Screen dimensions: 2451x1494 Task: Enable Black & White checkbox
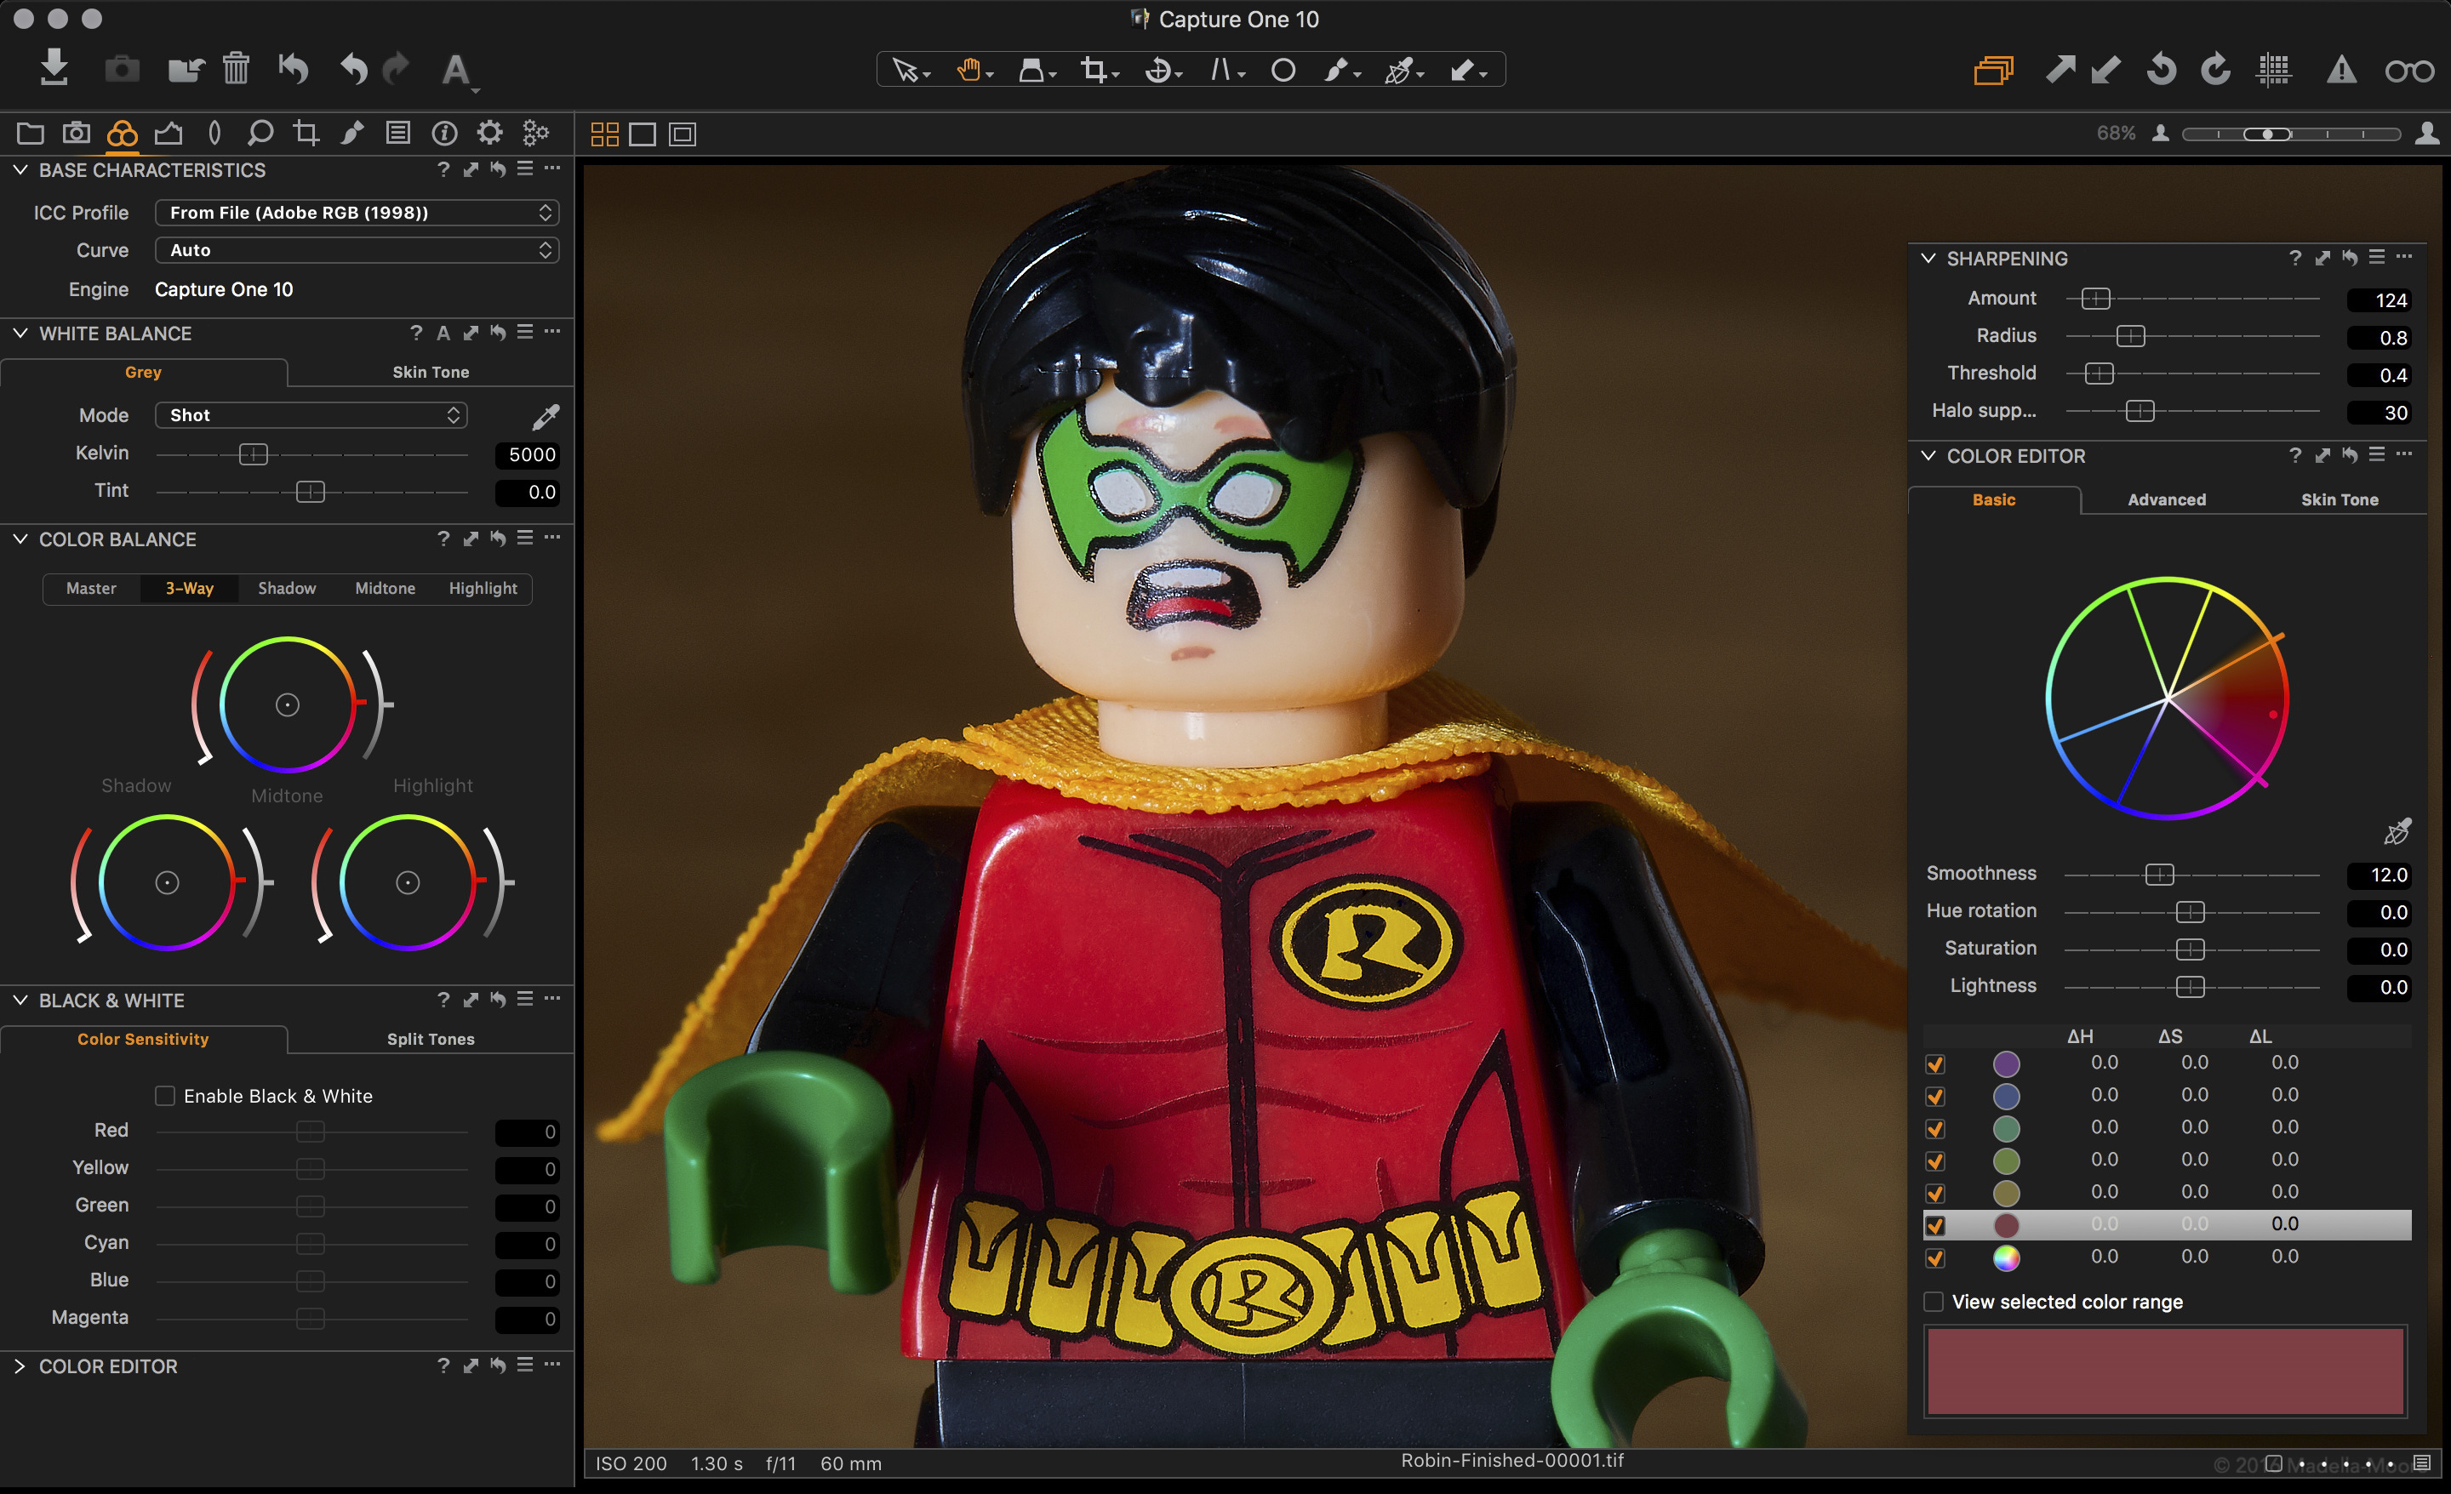165,1096
